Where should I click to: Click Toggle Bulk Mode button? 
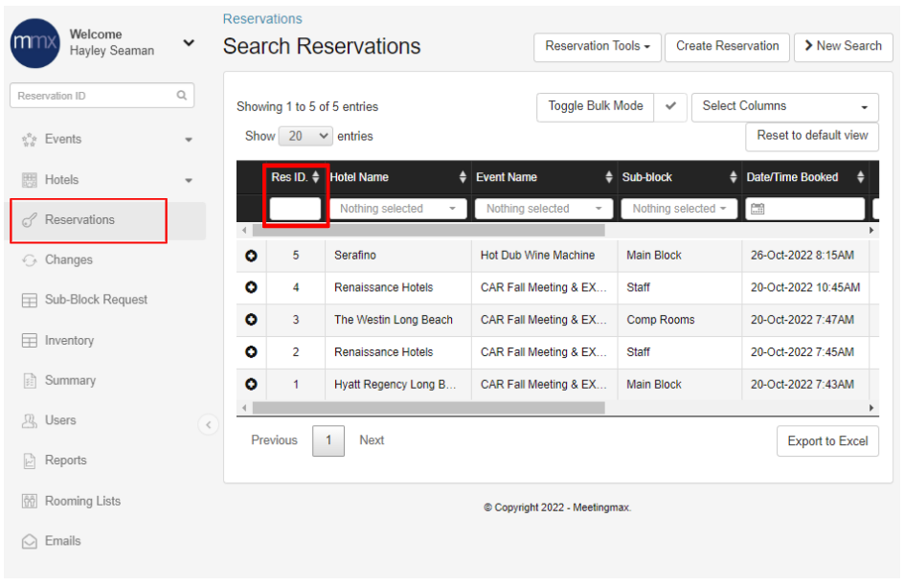click(596, 106)
